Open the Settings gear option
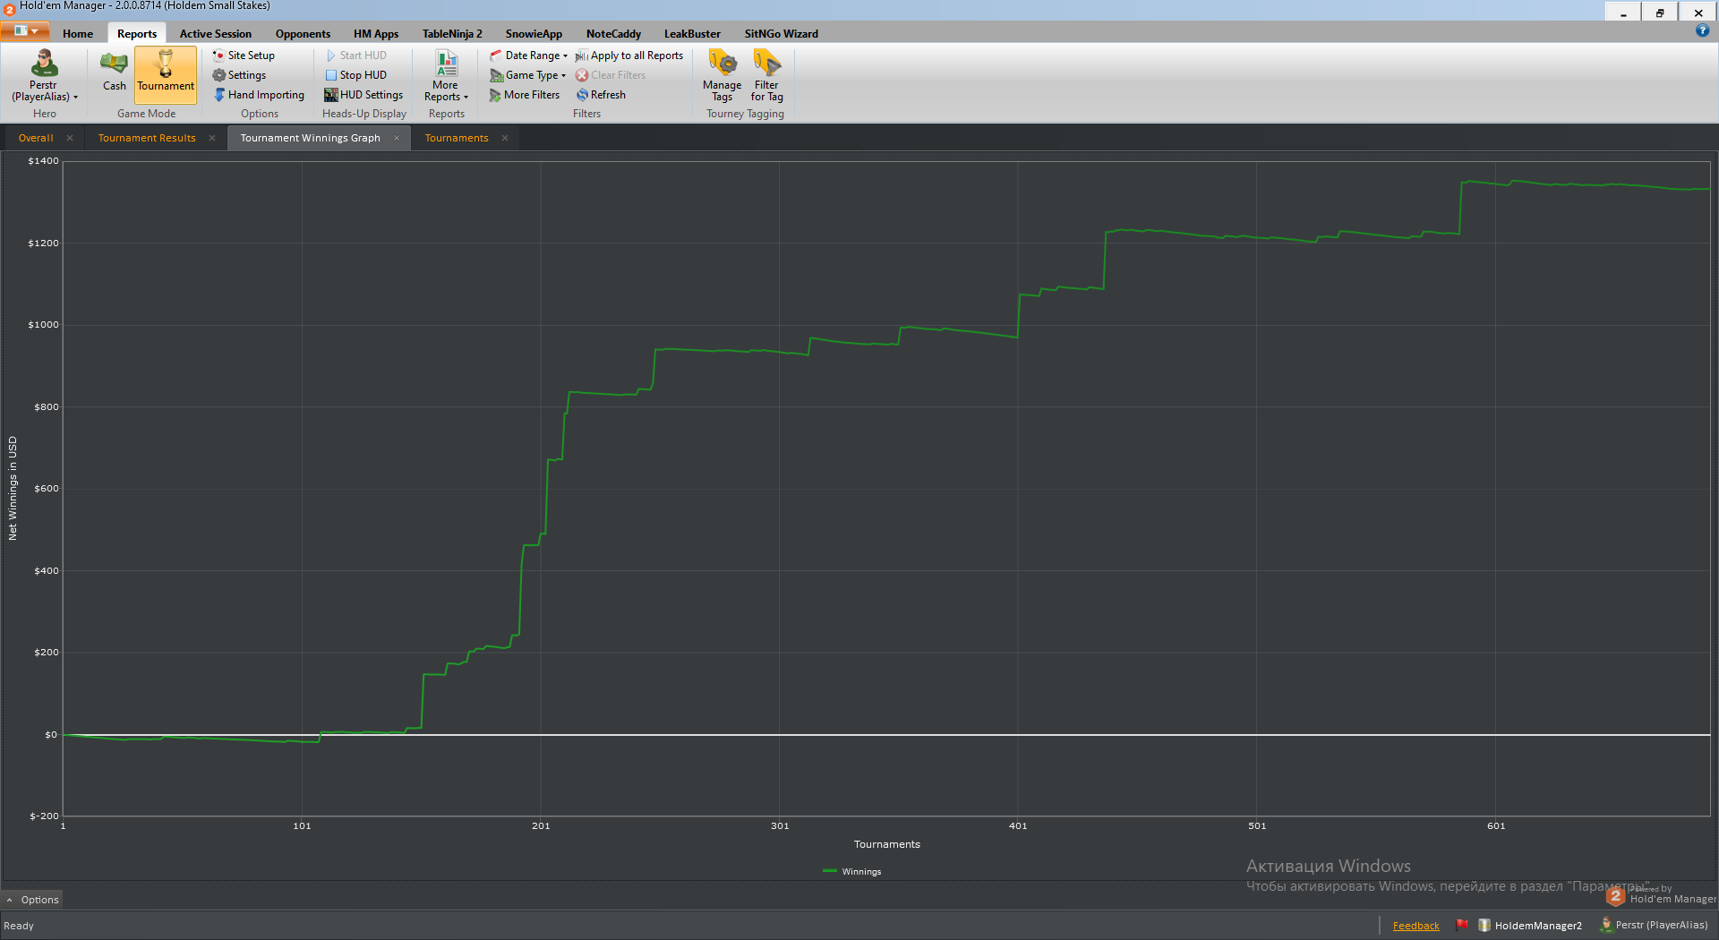This screenshot has width=1719, height=940. click(x=239, y=75)
